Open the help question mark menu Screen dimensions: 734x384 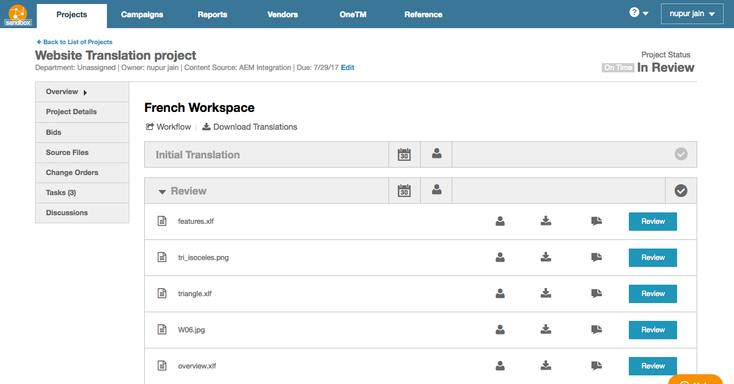tap(638, 13)
